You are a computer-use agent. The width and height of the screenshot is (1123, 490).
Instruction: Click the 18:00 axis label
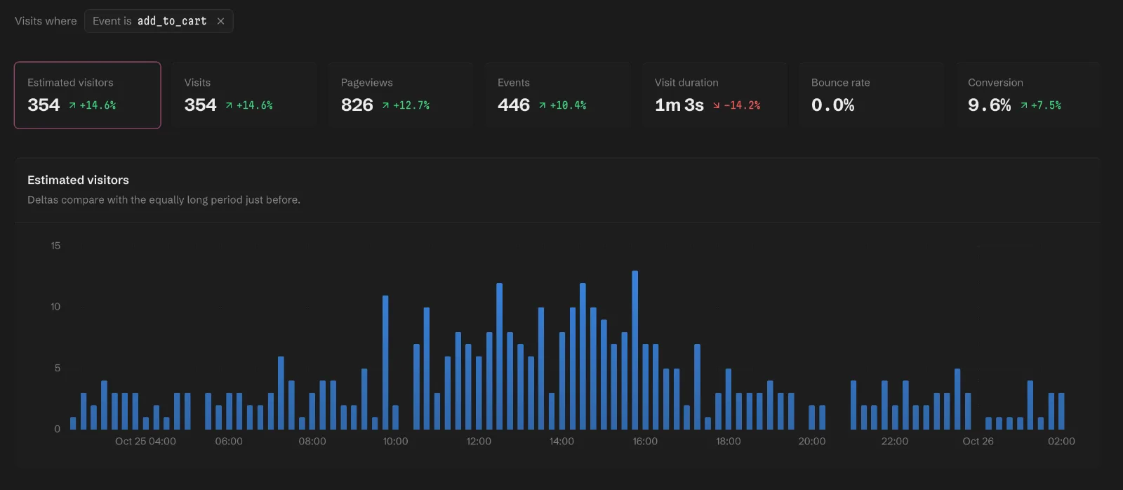(729, 442)
